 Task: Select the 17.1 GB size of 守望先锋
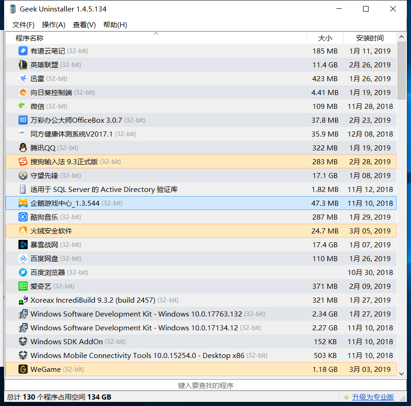click(x=325, y=176)
